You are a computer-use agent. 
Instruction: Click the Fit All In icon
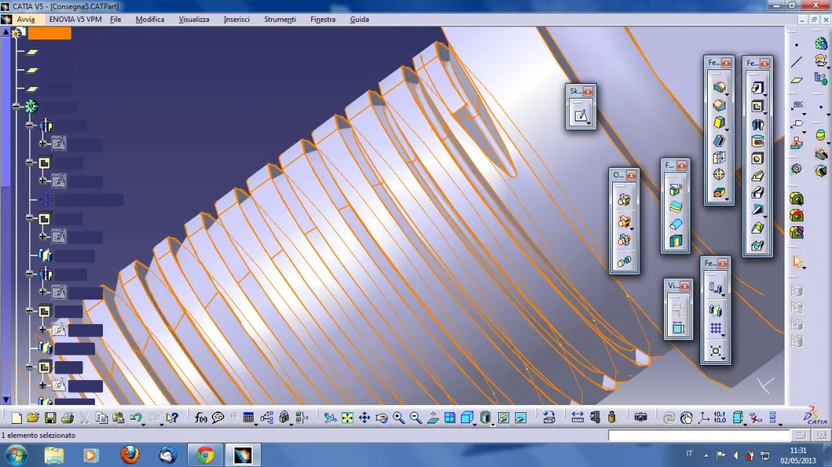tap(347, 417)
